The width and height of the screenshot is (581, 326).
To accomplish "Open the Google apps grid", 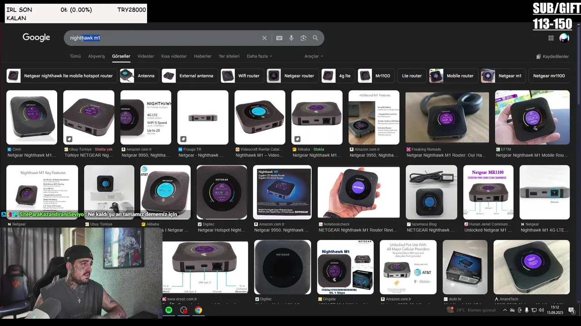I will pyautogui.click(x=551, y=38).
